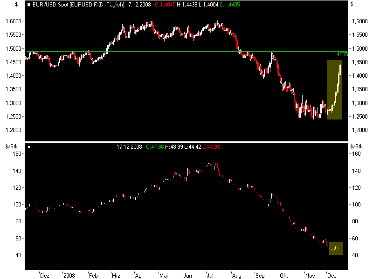
Task: Click the small white square in lower chart header
Action: pos(29,147)
